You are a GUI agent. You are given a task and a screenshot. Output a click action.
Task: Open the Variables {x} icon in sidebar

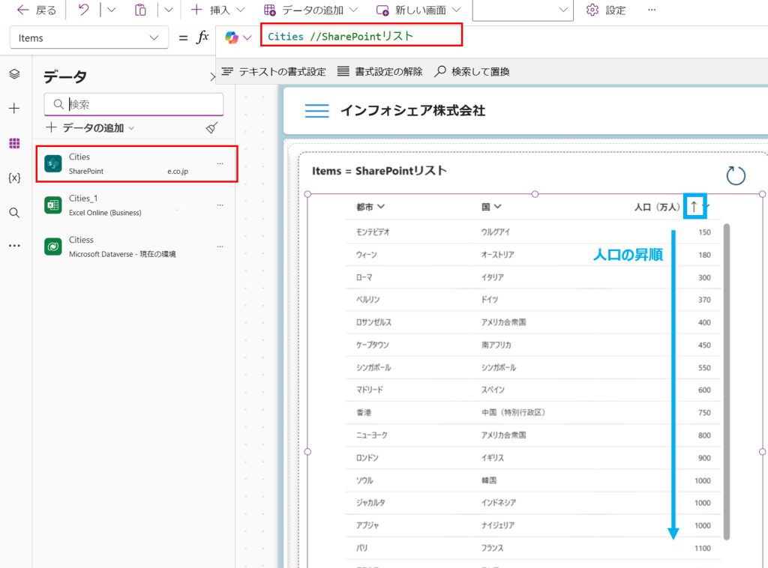[x=14, y=178]
